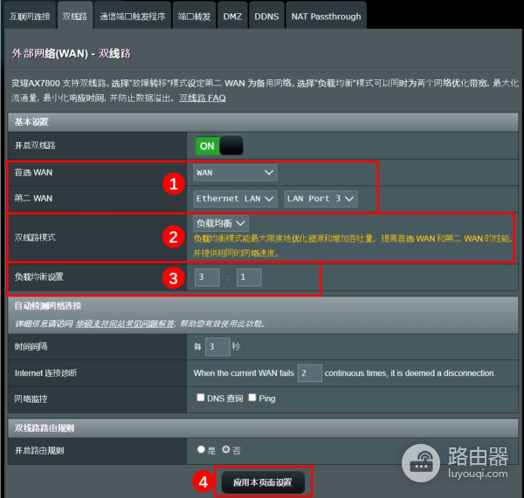Screen dimensions: 524x498
Task: Open the 首选 WAN dropdown
Action: [x=236, y=173]
